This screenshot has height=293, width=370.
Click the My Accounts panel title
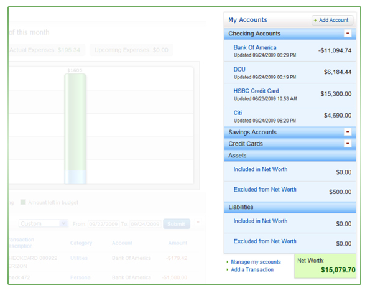click(x=247, y=20)
